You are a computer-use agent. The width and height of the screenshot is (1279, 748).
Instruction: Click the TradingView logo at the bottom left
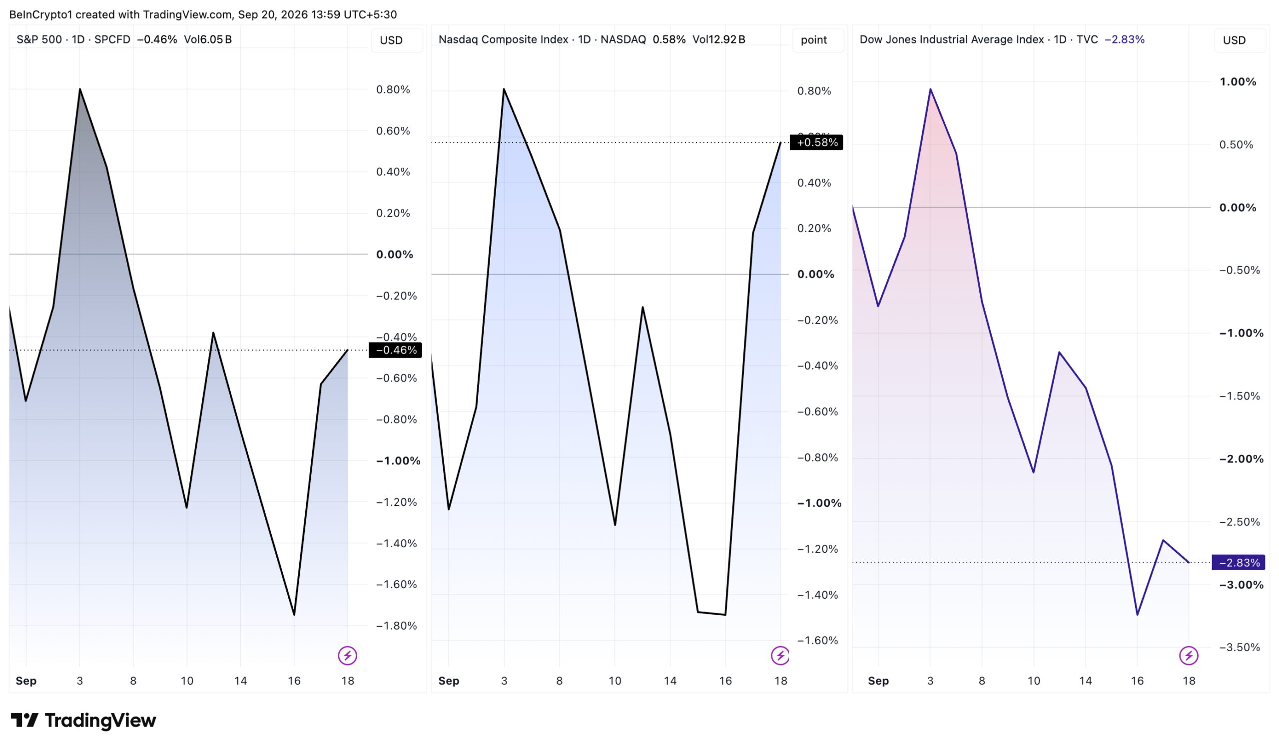[83, 720]
